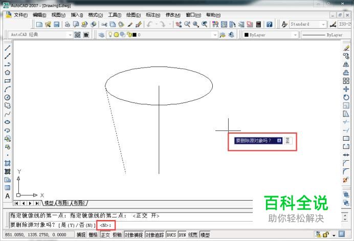The width and height of the screenshot is (354, 241).
Task: Click the Plot print icon
Action: pos(68,24)
